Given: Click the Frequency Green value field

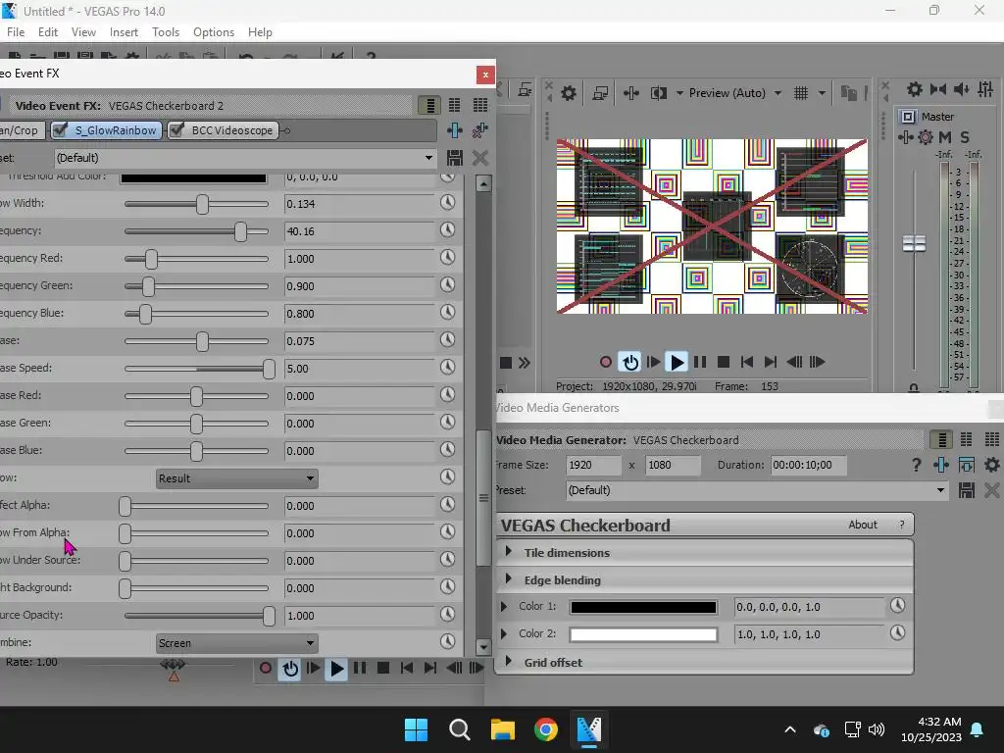Looking at the screenshot, I should click(x=360, y=286).
